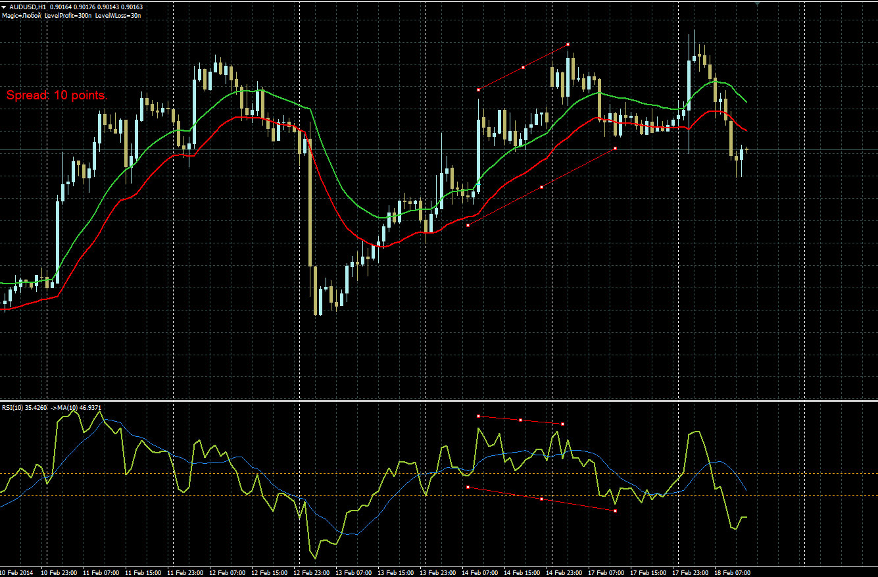The height and width of the screenshot is (577, 878).
Task: Select middle anchor of lower price trendline
Action: [541, 188]
